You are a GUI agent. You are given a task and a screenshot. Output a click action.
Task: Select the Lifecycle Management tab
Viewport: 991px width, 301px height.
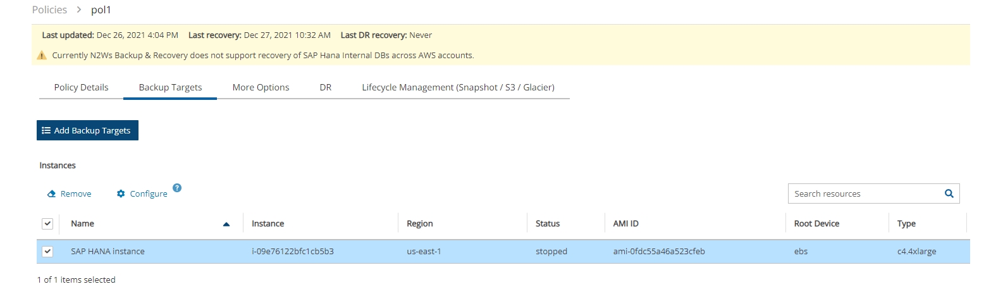pyautogui.click(x=458, y=87)
